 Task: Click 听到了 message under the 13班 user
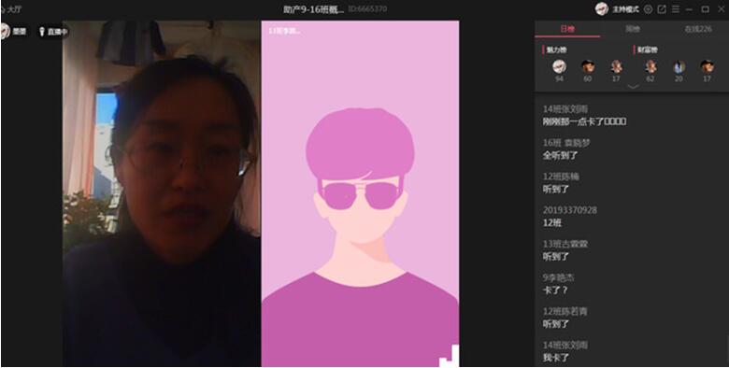(556, 257)
